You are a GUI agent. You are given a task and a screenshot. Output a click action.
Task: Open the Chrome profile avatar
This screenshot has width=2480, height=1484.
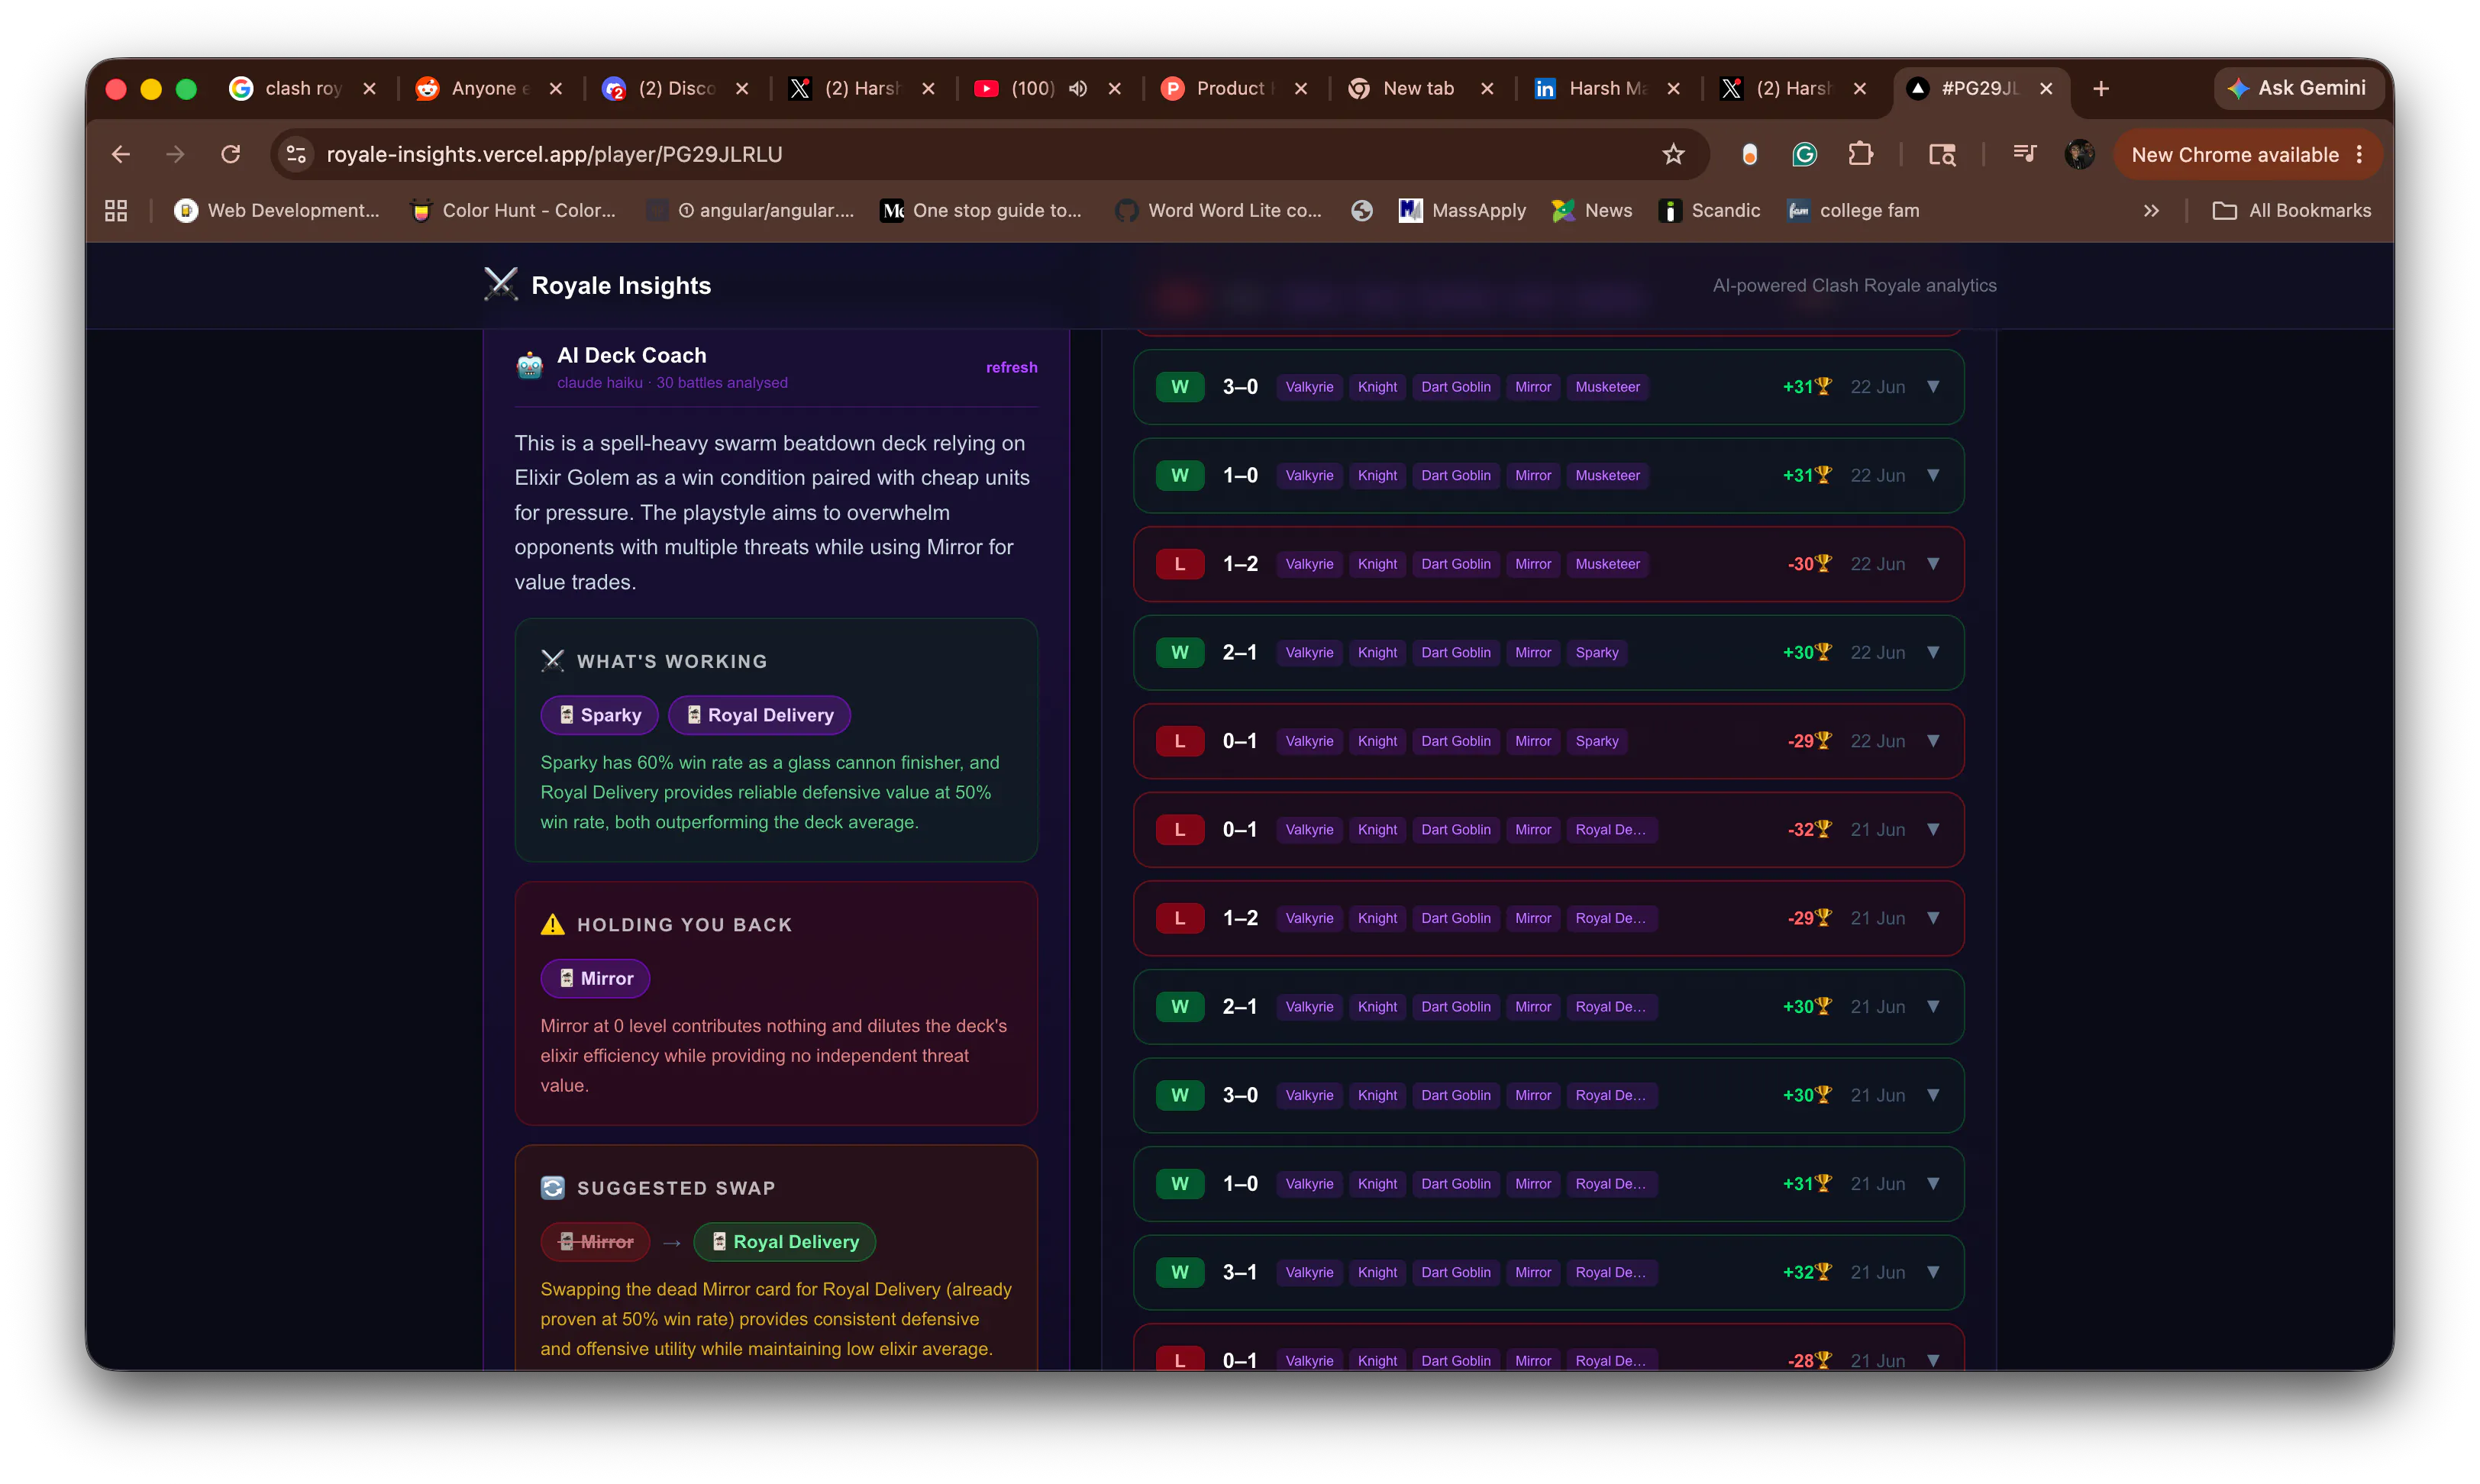[x=2080, y=154]
